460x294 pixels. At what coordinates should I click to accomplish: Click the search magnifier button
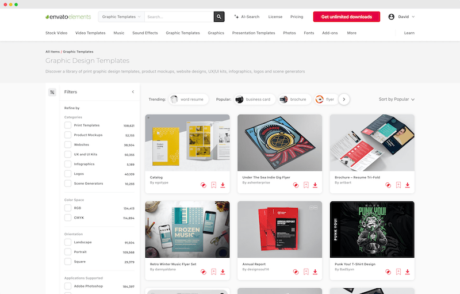tap(219, 17)
